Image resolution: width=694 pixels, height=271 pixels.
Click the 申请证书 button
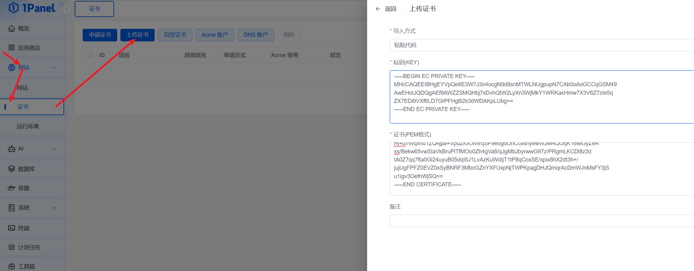pyautogui.click(x=100, y=35)
